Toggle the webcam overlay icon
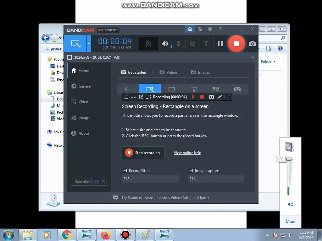Image resolution: width=322 pixels, height=241 pixels. tap(148, 44)
